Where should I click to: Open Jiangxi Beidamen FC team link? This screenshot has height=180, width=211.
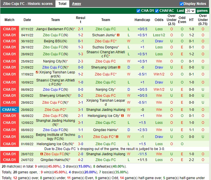point(55,29)
